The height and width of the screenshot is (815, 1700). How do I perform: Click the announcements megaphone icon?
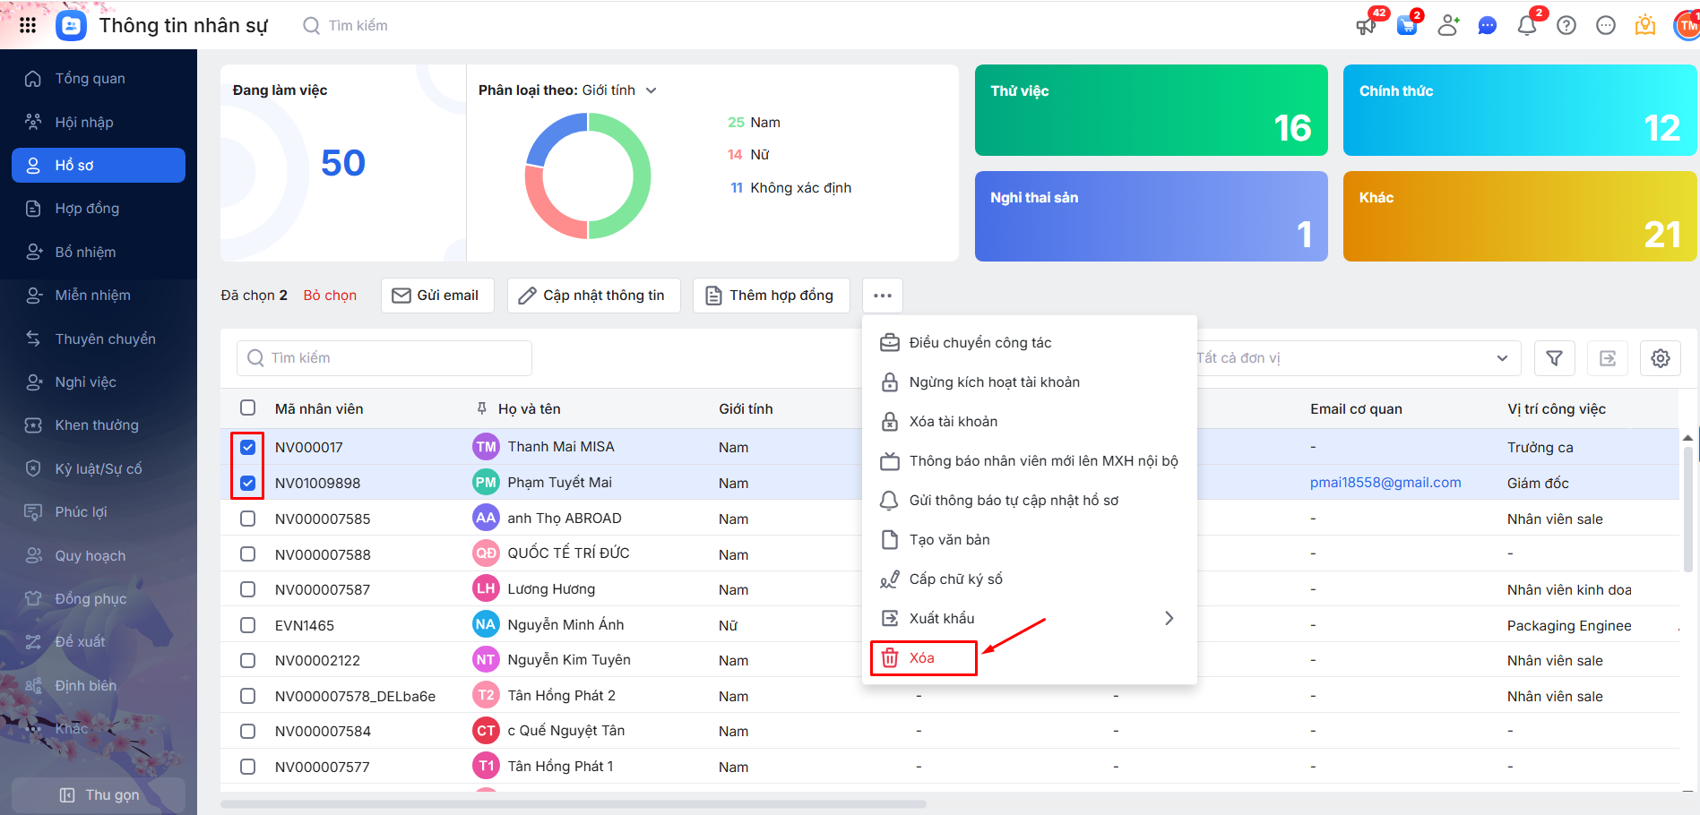click(x=1367, y=25)
